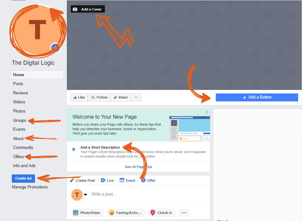Click the Add a Button option
302x221 pixels.
point(256,97)
